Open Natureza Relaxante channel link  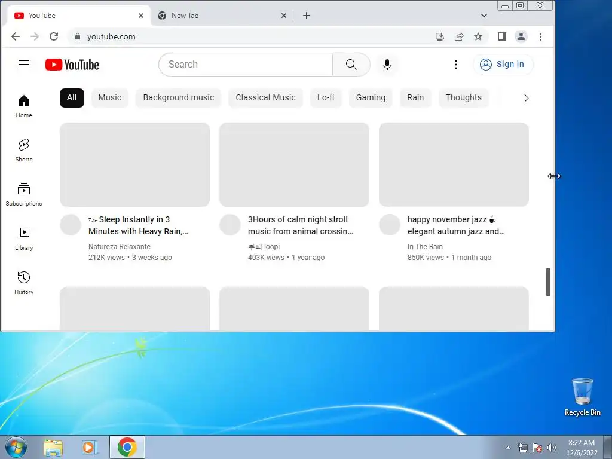tap(120, 247)
